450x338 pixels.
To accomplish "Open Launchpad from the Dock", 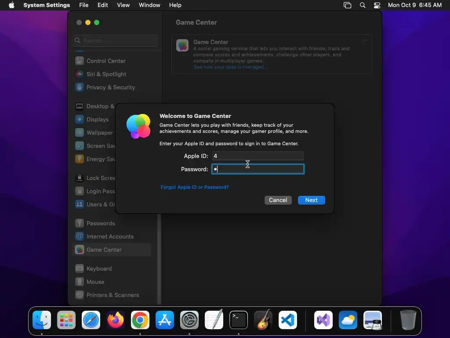I will click(x=66, y=320).
